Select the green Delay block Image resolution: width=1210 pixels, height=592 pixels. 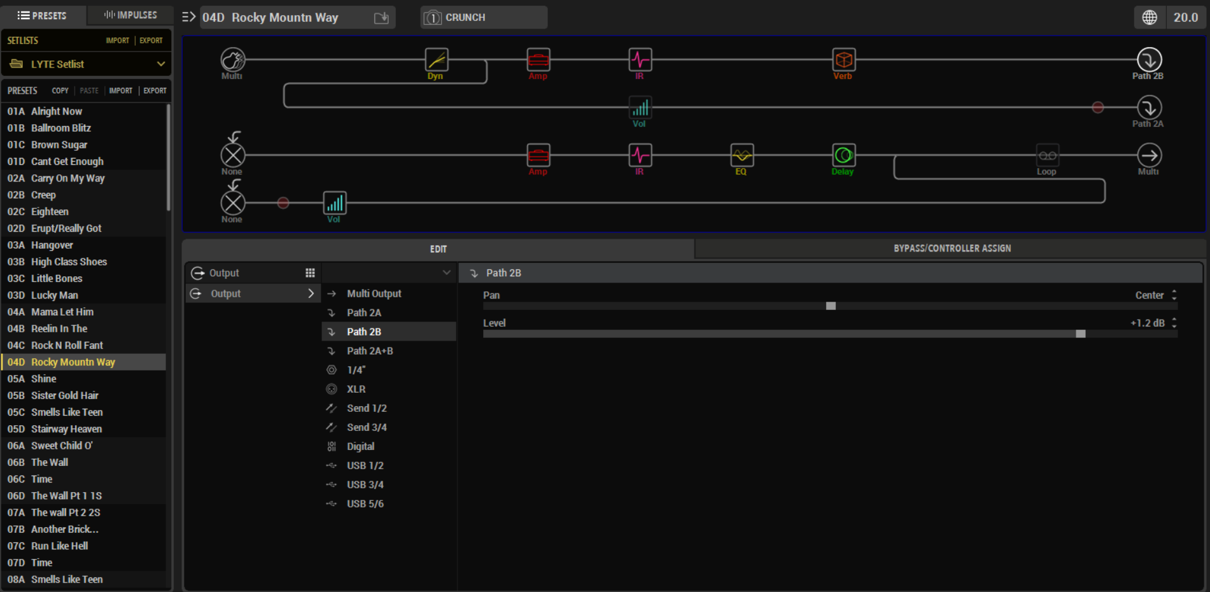[x=843, y=155]
